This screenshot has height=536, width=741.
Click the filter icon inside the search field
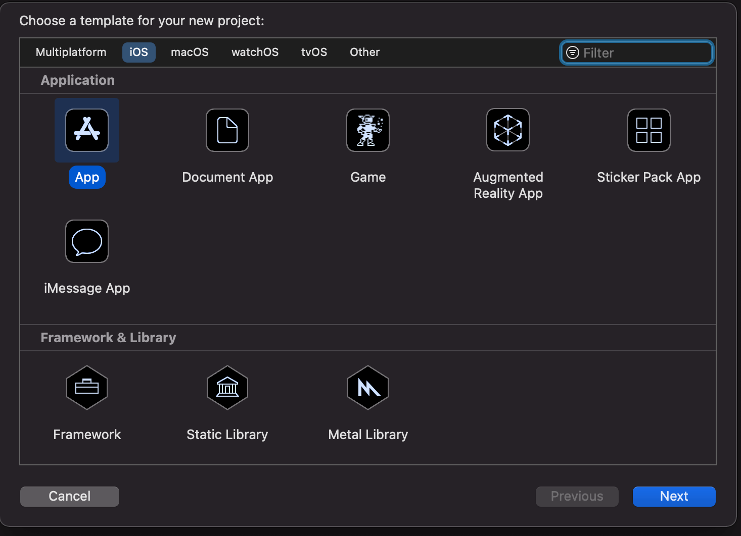point(572,52)
